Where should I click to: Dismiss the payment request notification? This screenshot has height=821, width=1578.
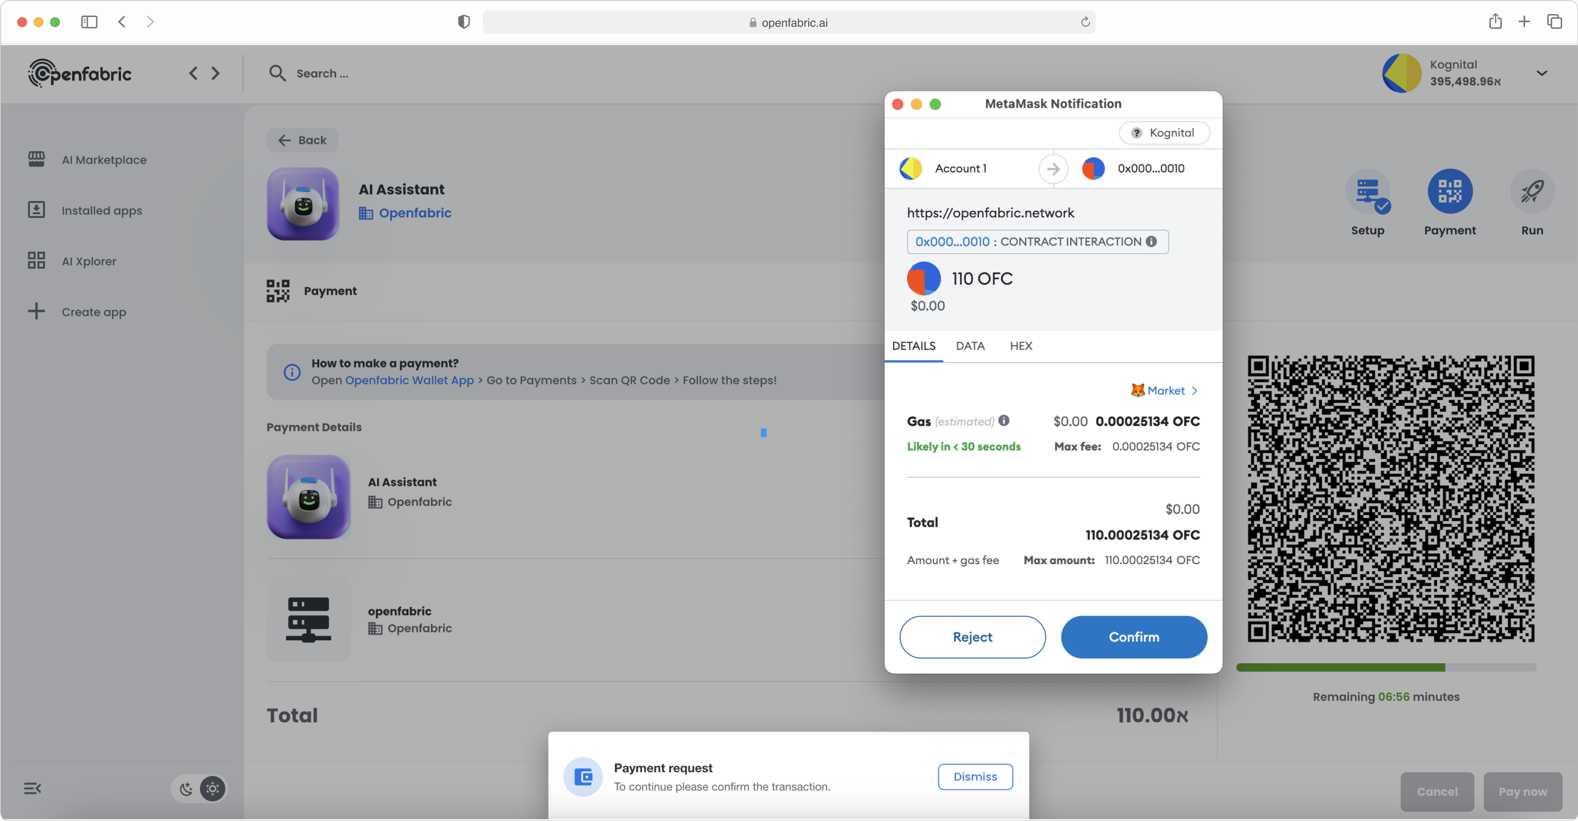coord(975,777)
